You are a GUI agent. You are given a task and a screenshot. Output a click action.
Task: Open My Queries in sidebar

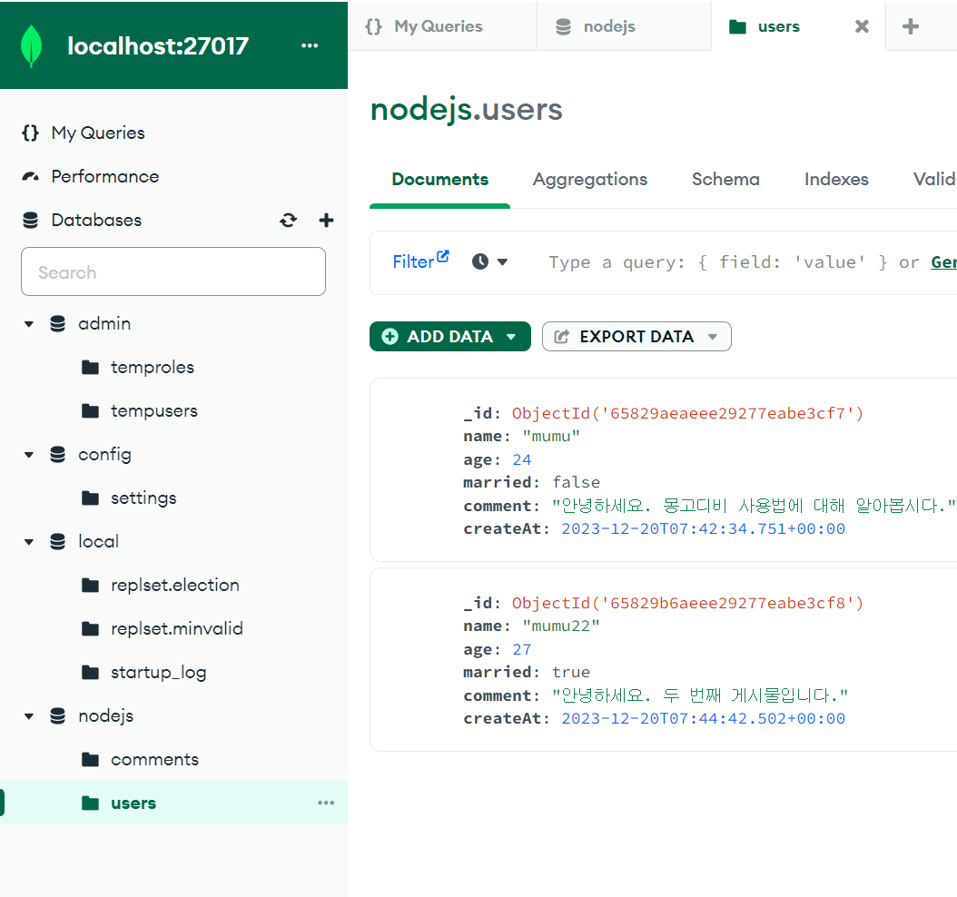(x=98, y=133)
